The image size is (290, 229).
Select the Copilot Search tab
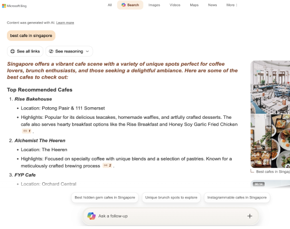click(x=130, y=5)
